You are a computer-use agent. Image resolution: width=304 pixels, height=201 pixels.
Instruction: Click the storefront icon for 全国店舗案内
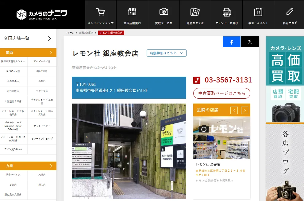click(132, 12)
